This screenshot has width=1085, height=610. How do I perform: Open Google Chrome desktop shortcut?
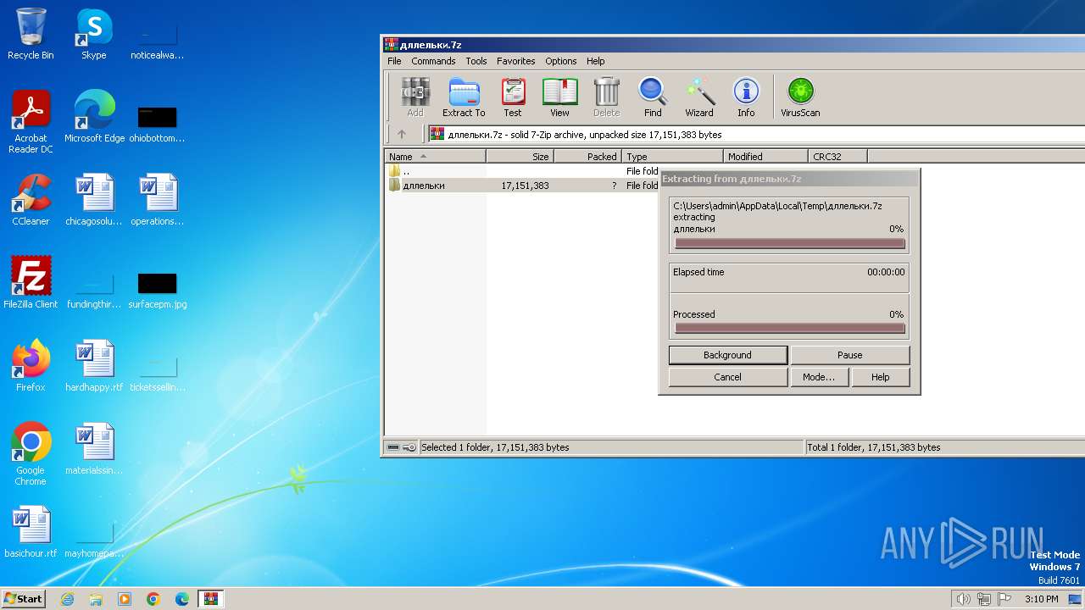(31, 454)
